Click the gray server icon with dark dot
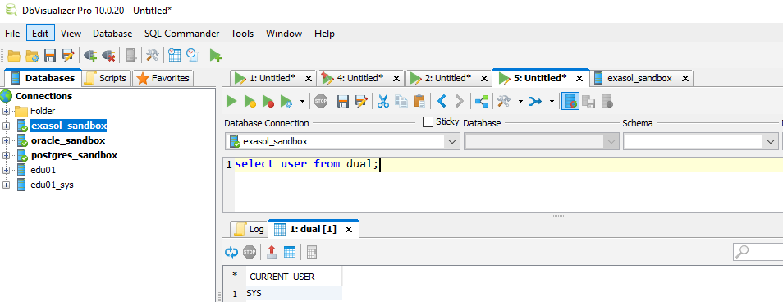The width and height of the screenshot is (783, 302). pos(607,101)
